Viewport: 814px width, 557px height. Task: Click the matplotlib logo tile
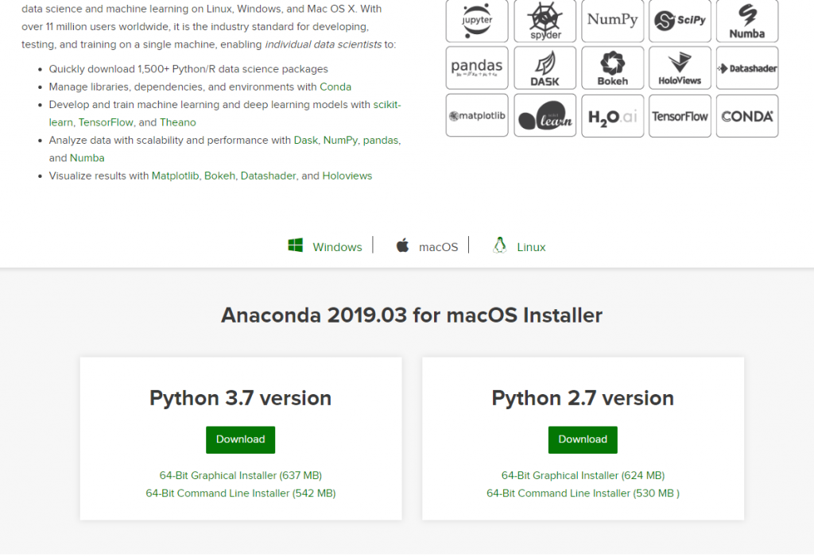coord(477,116)
